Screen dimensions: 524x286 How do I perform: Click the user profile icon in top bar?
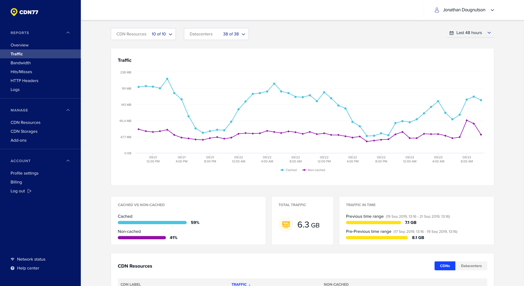tap(437, 10)
